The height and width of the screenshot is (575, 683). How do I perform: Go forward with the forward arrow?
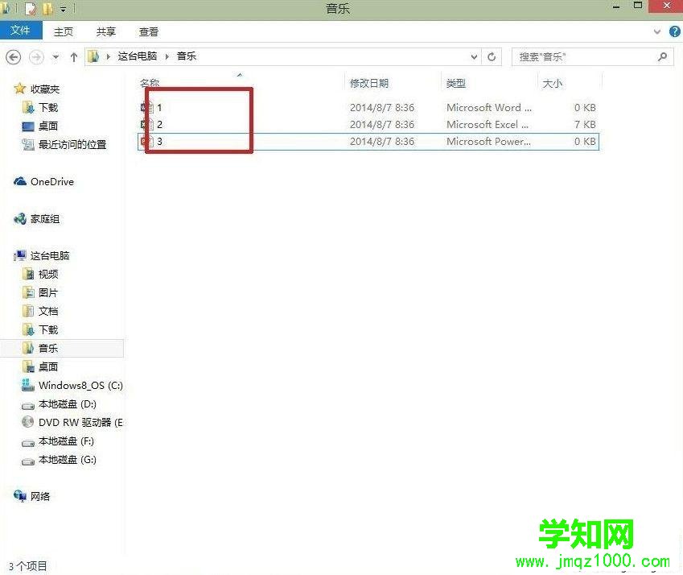36,56
